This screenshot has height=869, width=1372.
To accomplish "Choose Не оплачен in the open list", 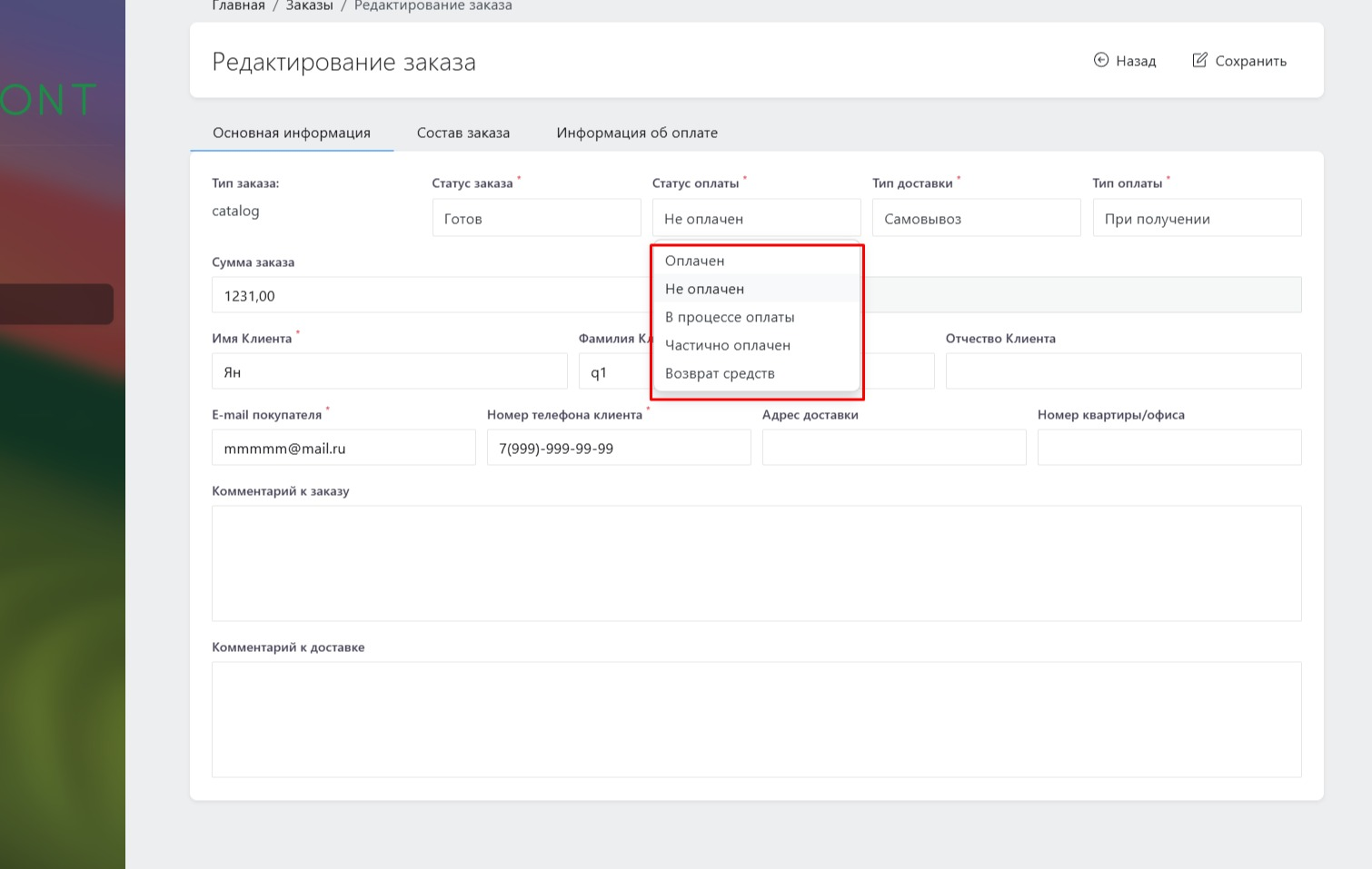I will [705, 289].
